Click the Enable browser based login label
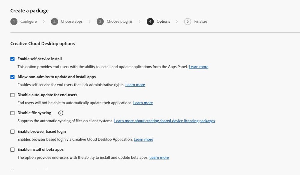 coord(41,131)
